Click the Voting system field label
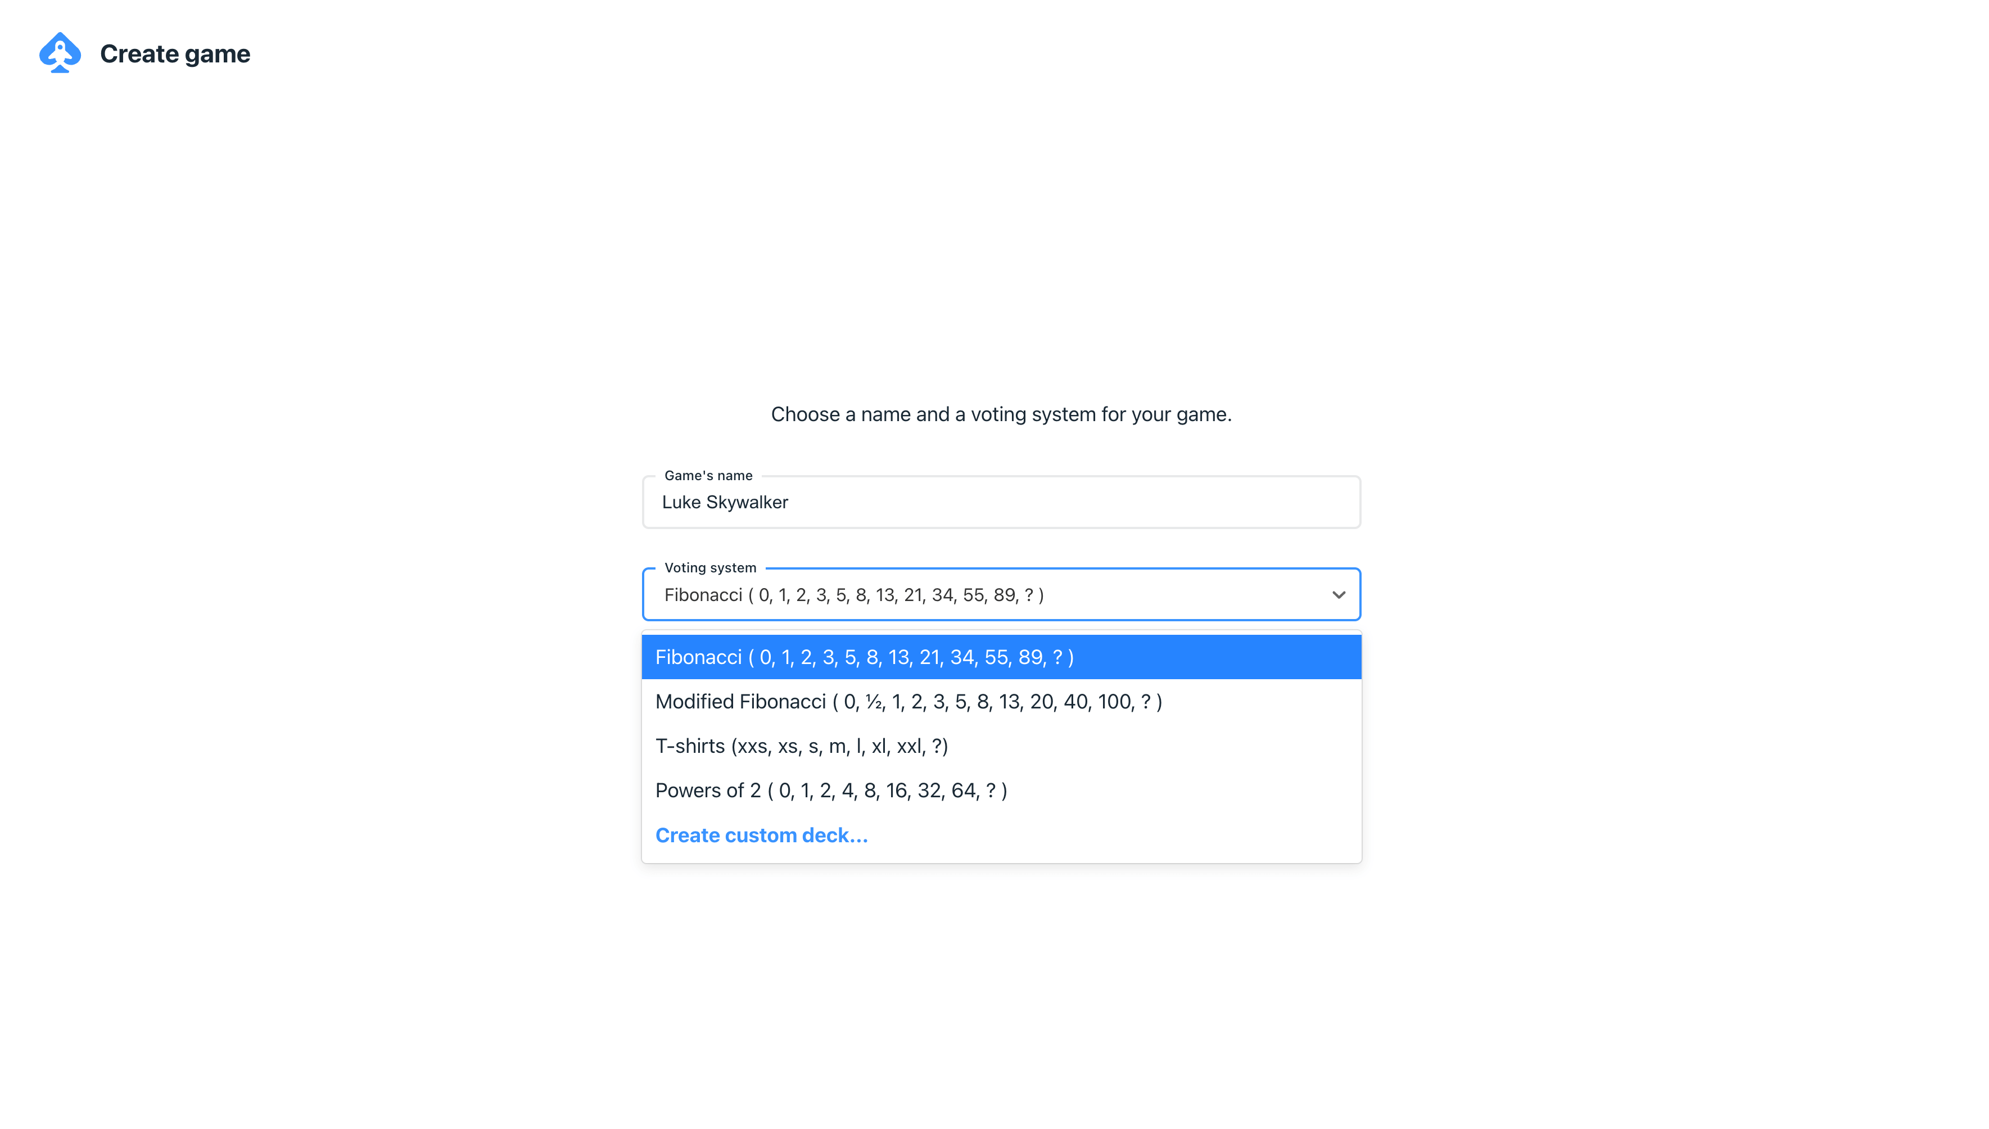 709,568
